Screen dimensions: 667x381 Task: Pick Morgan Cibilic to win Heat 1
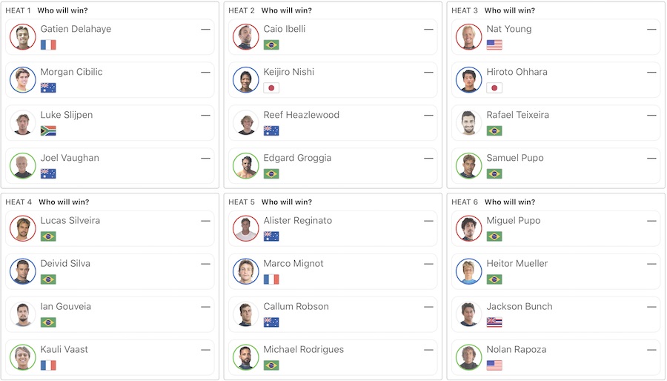111,80
